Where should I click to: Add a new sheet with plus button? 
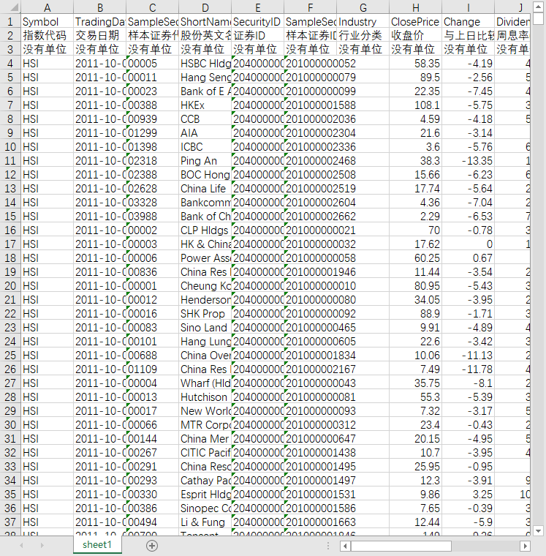(152, 546)
